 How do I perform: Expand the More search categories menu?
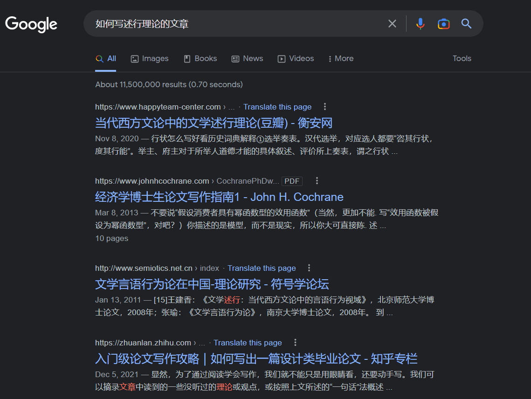340,59
